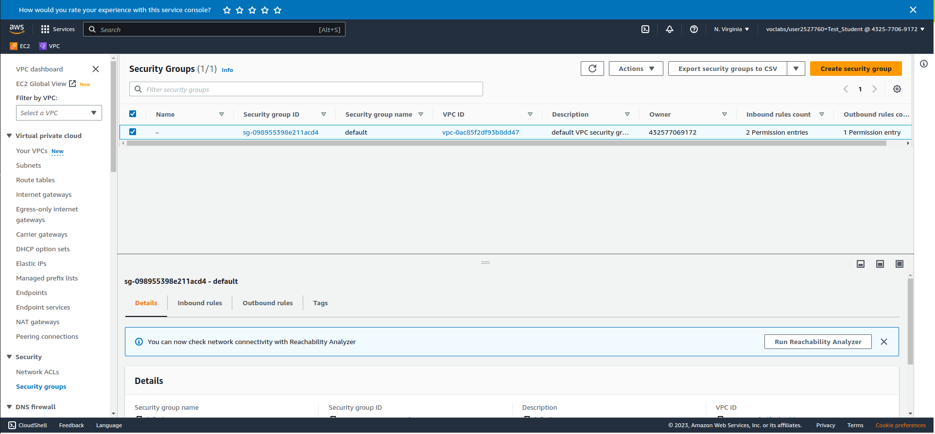Set the split panel to its smallest size icon
The height and width of the screenshot is (434, 935).
pos(861,264)
